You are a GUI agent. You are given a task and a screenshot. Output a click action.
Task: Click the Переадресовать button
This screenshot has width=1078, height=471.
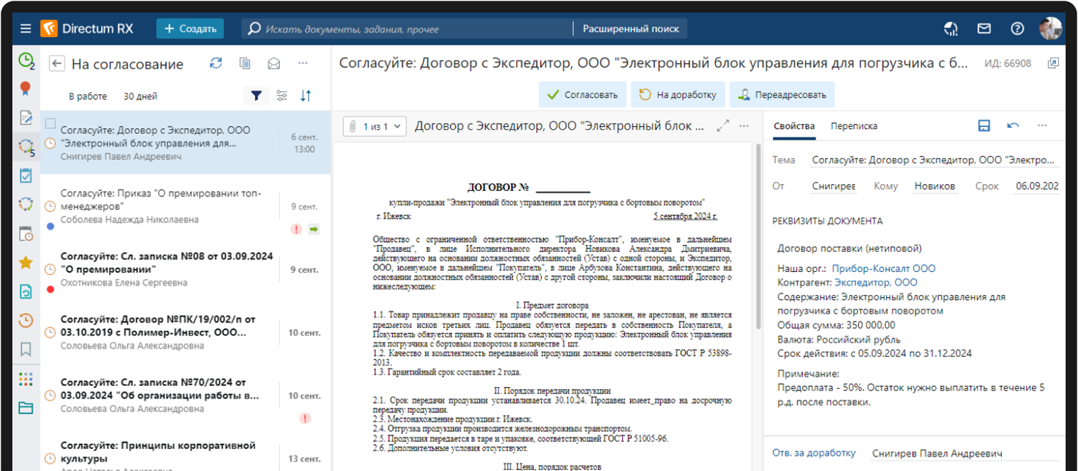(x=782, y=95)
